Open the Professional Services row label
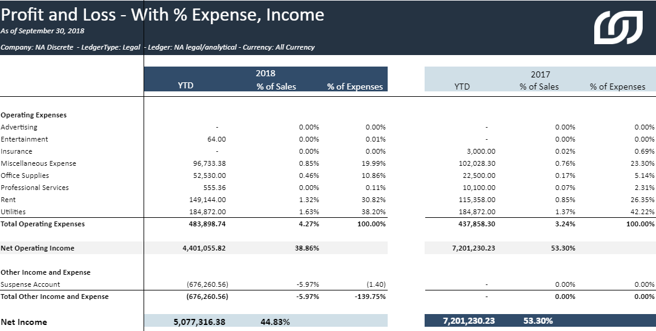The height and width of the screenshot is (331, 656). (x=35, y=188)
